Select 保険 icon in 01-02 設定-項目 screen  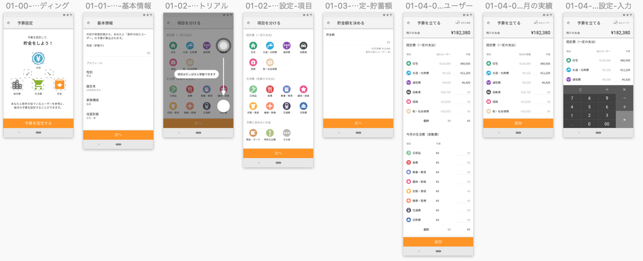coord(253,62)
